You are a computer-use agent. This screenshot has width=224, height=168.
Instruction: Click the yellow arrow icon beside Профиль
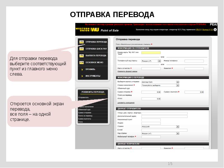coord(82,69)
